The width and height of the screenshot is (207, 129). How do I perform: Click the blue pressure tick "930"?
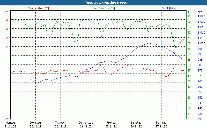(x=200, y=119)
